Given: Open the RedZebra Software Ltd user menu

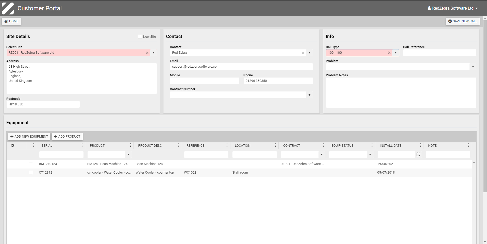Looking at the screenshot, I should [x=452, y=8].
